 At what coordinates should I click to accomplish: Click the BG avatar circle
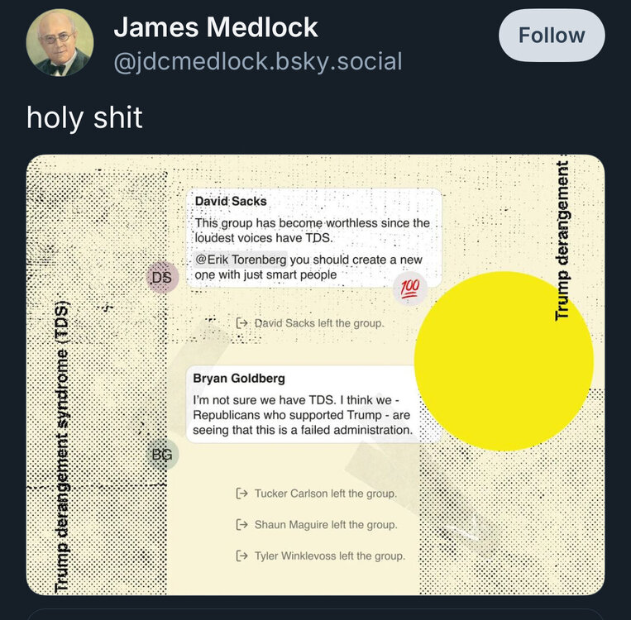[x=162, y=454]
